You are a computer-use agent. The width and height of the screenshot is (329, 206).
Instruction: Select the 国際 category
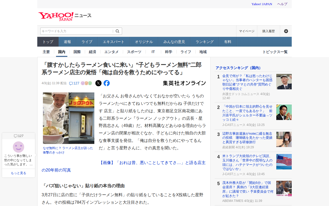(x=77, y=52)
